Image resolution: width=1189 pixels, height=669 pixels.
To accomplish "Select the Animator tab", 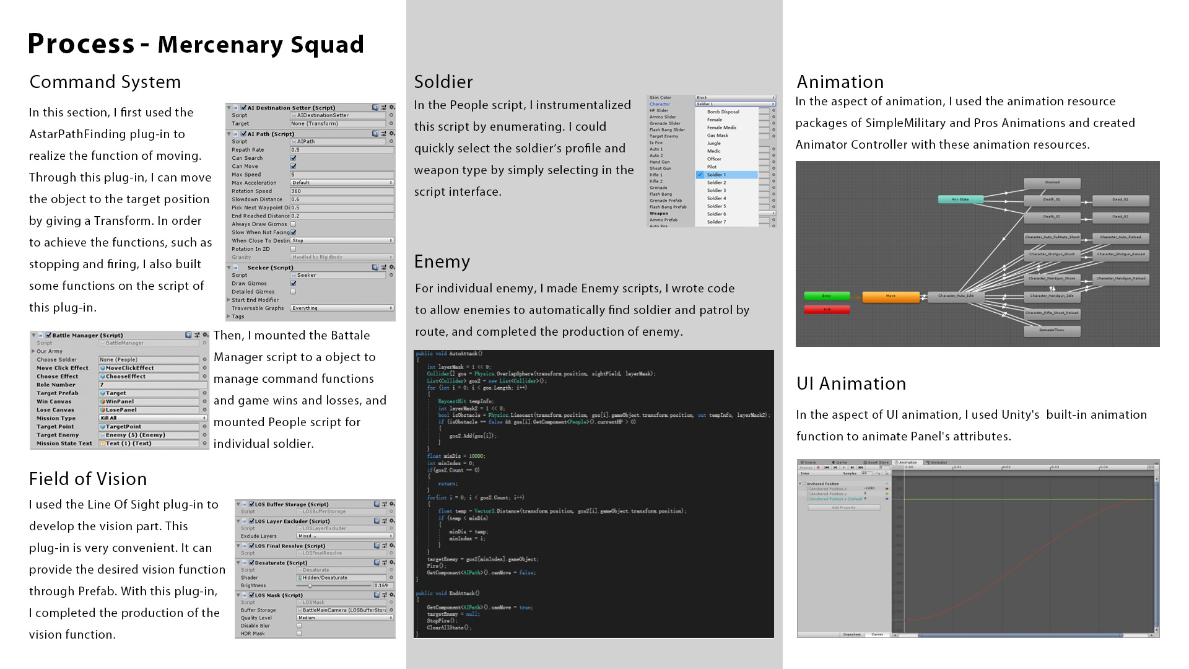I will tap(936, 462).
